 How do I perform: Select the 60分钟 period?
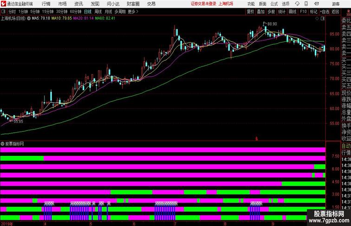pos(75,12)
